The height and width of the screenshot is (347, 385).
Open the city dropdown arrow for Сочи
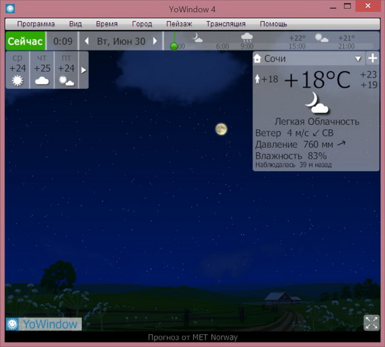[359, 59]
